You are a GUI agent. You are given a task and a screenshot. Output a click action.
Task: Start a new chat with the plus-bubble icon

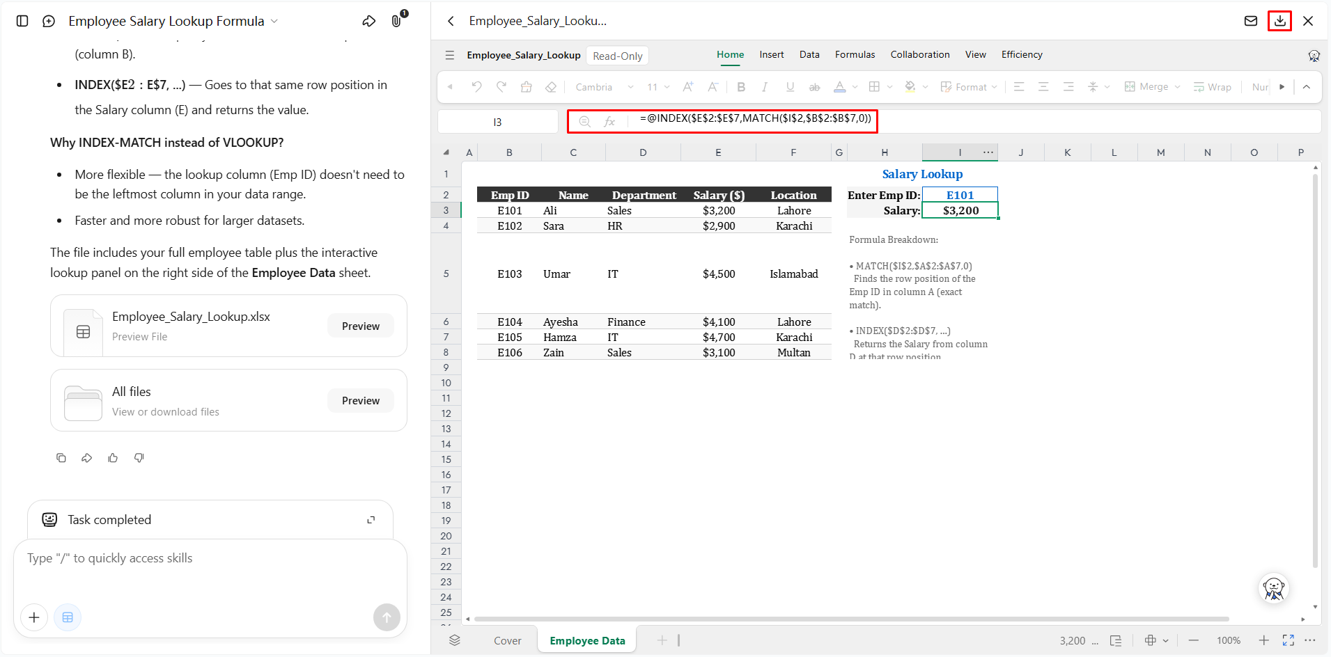[x=49, y=21]
